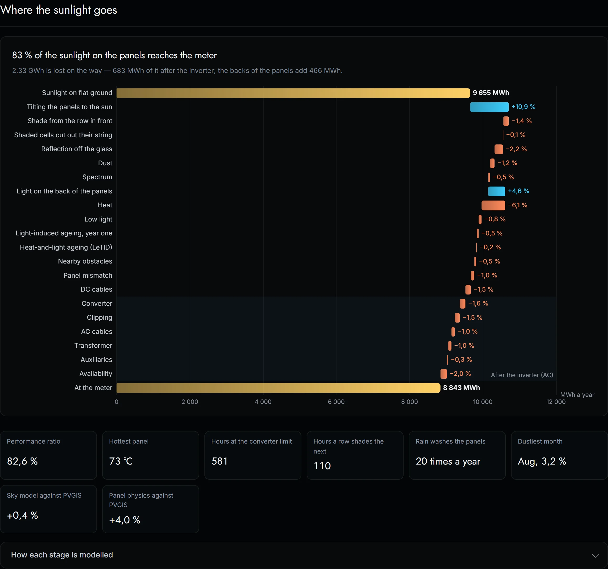This screenshot has height=569, width=608.
Task: Click the 'Converter' row label
Action: pyautogui.click(x=97, y=303)
